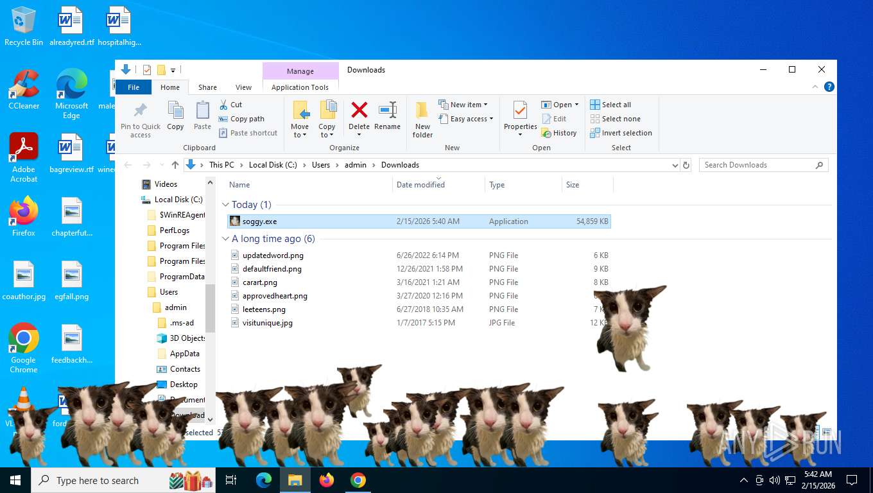Select Contacts in the navigation tree
Viewport: 873px width, 493px height.
(x=185, y=369)
